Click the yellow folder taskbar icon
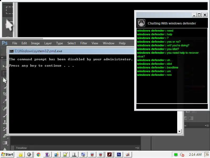The image size is (210, 158). pyautogui.click(x=21, y=155)
